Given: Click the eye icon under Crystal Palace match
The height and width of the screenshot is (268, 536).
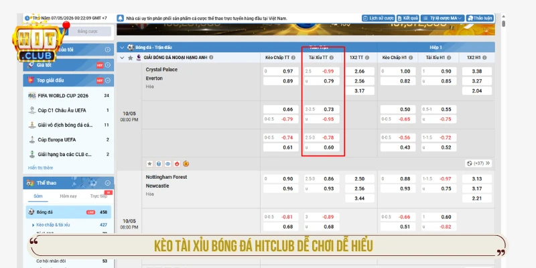Looking at the screenshot, I should (168, 163).
